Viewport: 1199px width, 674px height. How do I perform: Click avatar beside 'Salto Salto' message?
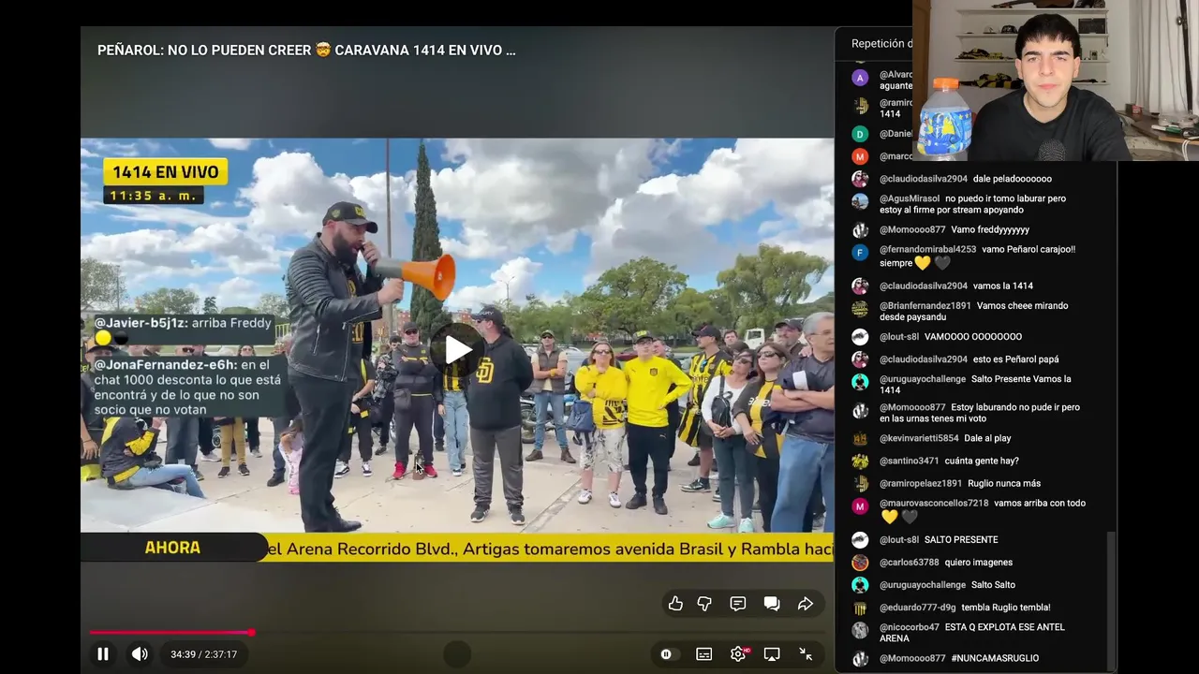pos(860,585)
